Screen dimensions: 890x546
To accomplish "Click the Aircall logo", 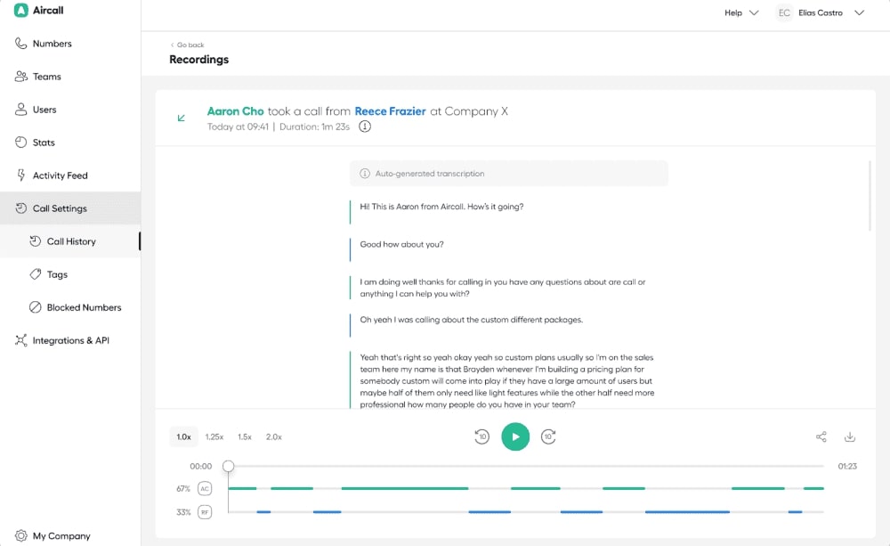I will click(40, 11).
